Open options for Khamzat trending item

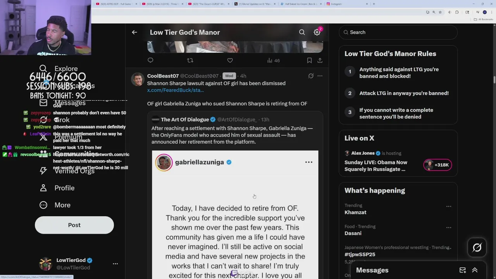pyautogui.click(x=449, y=207)
